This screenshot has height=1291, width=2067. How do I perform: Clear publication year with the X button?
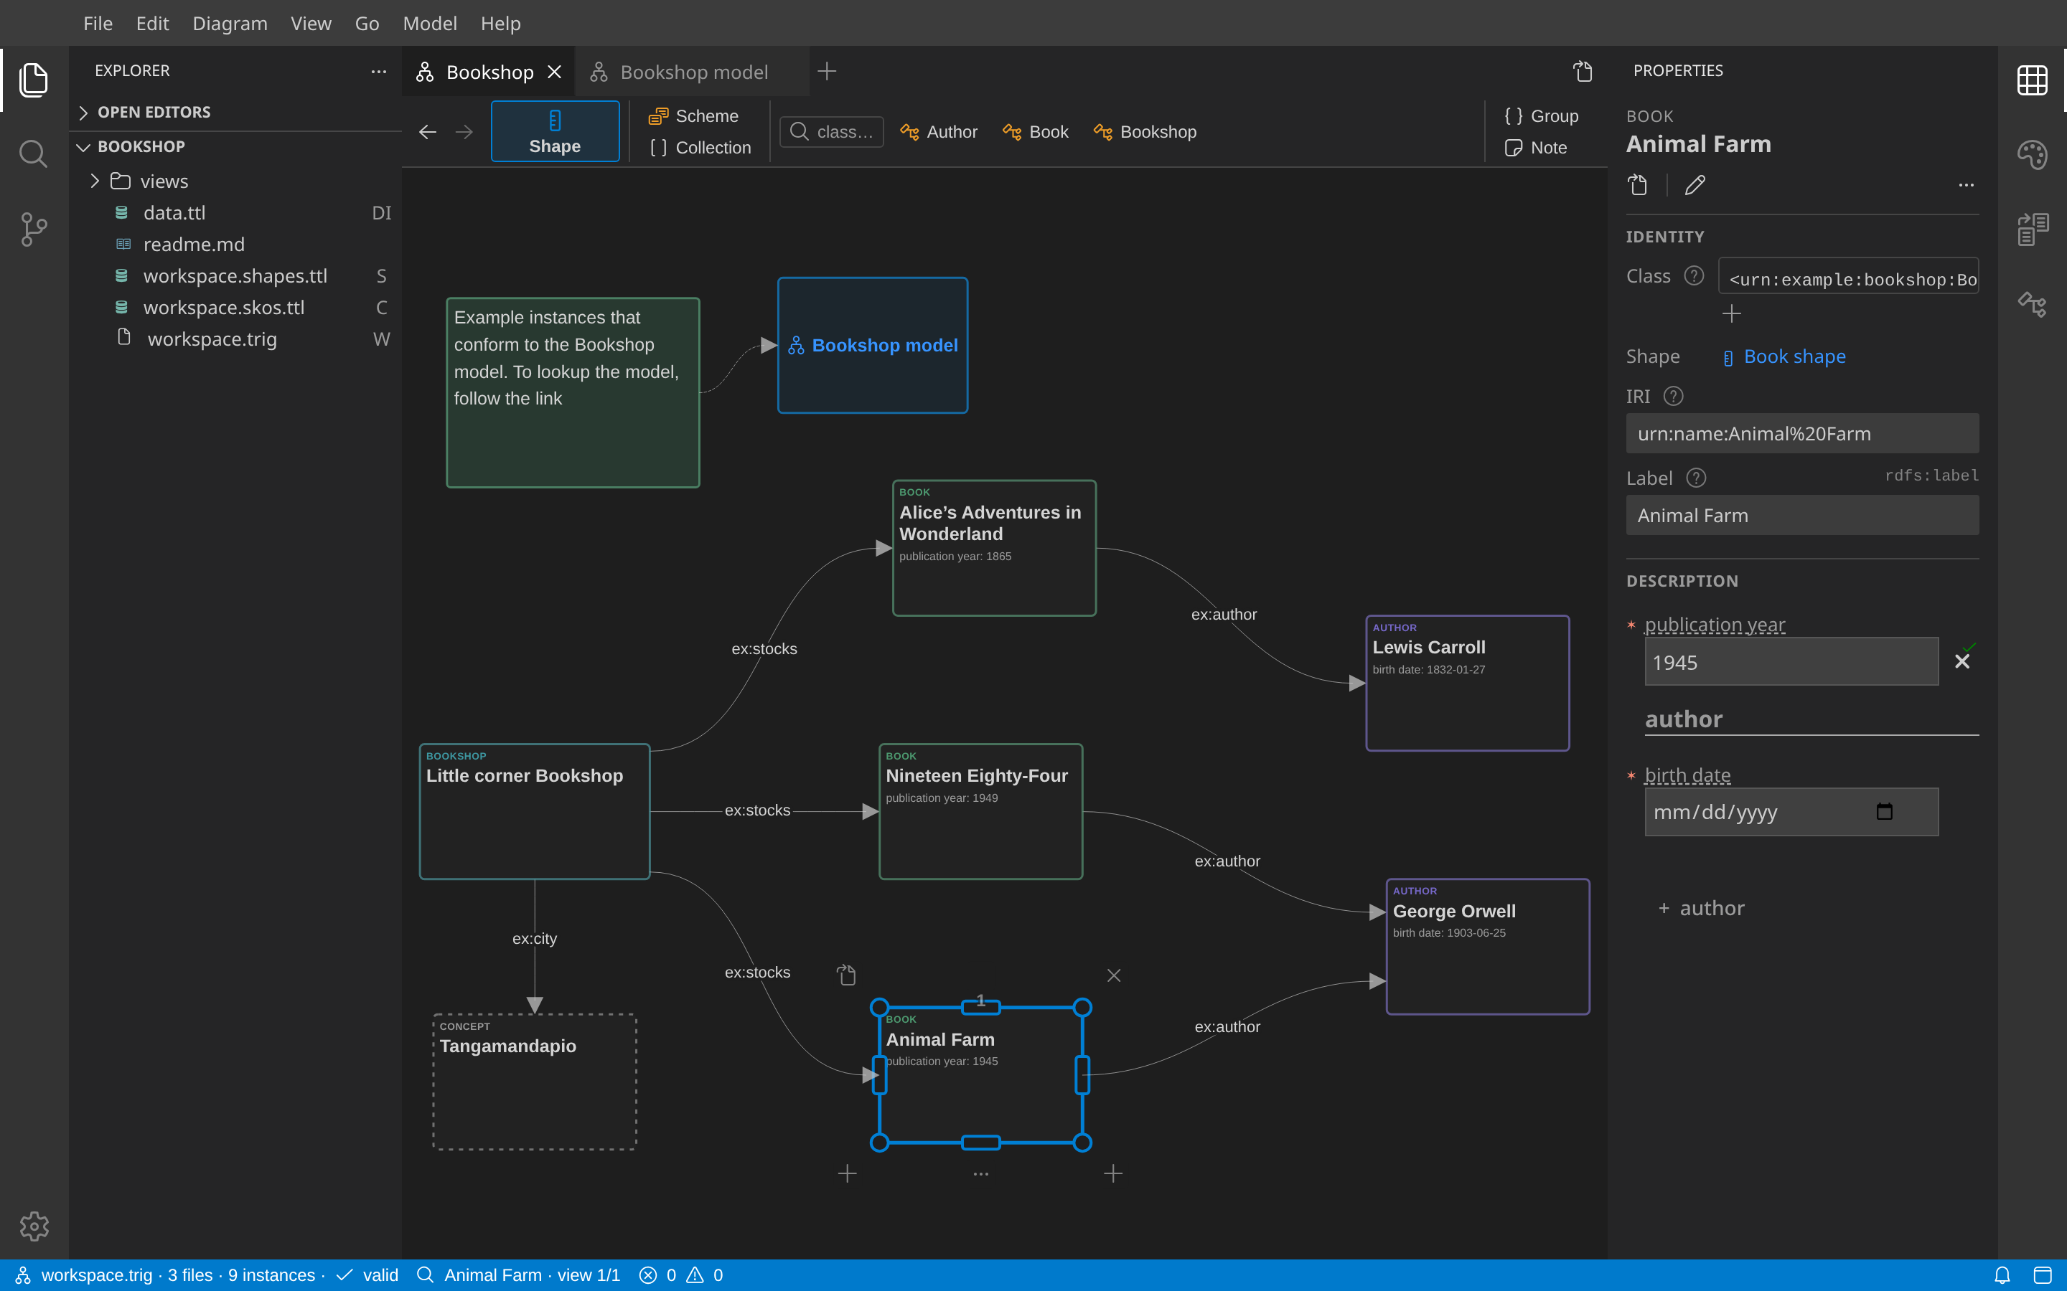tap(1962, 661)
